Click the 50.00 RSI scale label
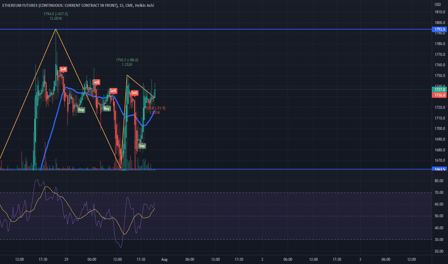This screenshot has width=448, height=264. pyautogui.click(x=439, y=216)
